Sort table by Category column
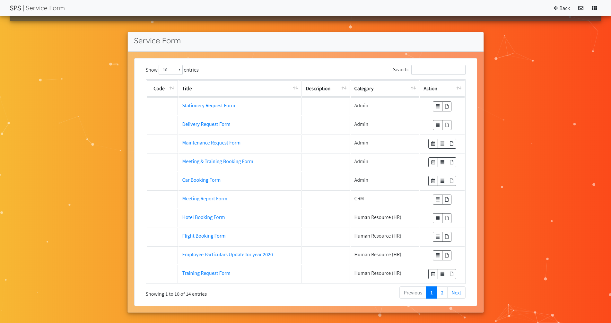 coord(384,88)
